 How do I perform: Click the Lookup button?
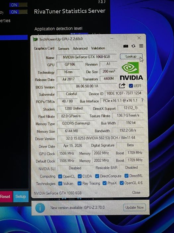point(131,57)
